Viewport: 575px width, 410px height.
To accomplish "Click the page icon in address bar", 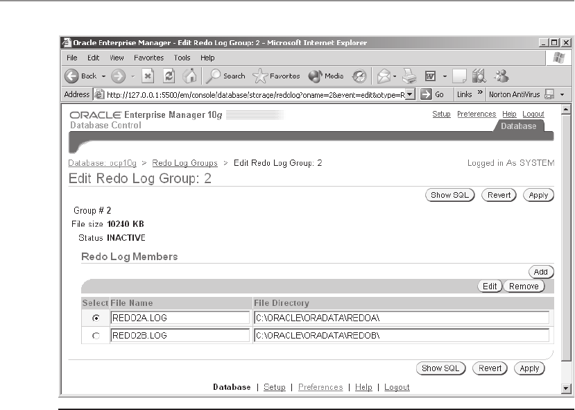I will pos(99,94).
